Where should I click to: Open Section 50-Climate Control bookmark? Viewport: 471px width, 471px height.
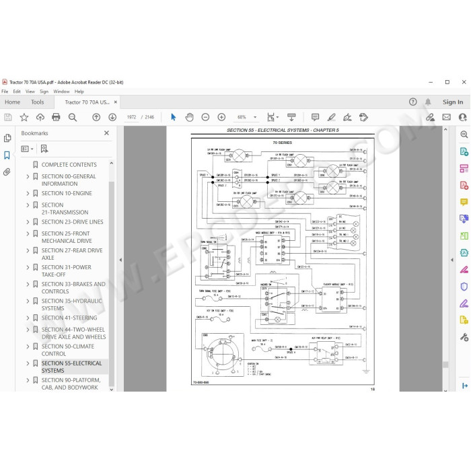pos(68,351)
